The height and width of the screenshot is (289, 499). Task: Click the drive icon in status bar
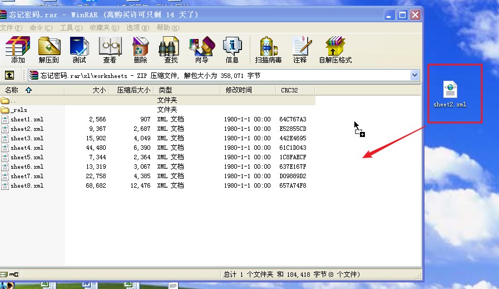3,275
